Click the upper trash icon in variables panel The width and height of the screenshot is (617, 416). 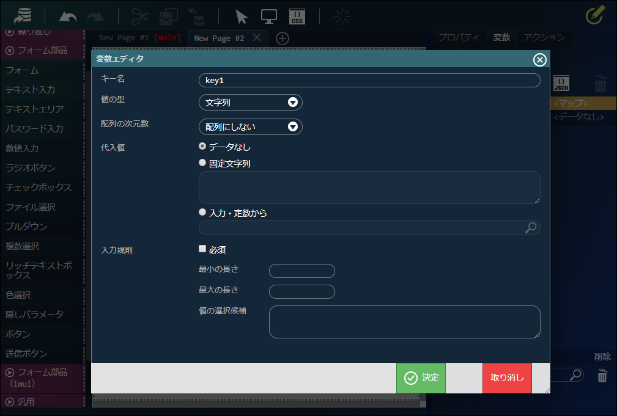coord(600,83)
